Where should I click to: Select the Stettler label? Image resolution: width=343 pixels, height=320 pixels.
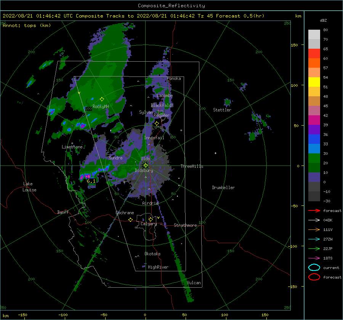(x=222, y=110)
